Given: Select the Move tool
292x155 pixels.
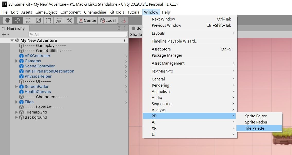Looking at the screenshot, I should 18,20.
